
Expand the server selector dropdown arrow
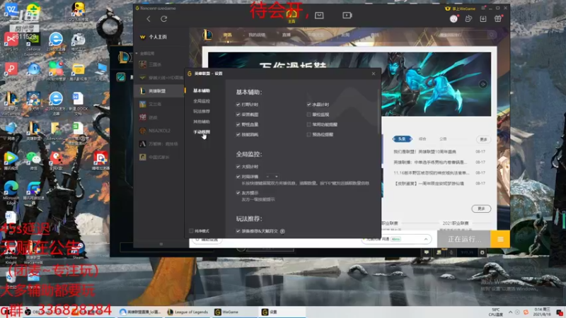[x=426, y=239]
